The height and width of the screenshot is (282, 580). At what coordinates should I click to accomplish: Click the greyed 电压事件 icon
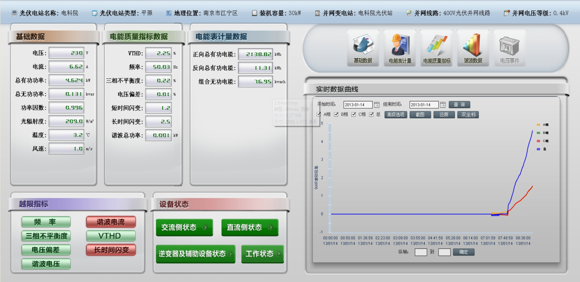pos(509,47)
